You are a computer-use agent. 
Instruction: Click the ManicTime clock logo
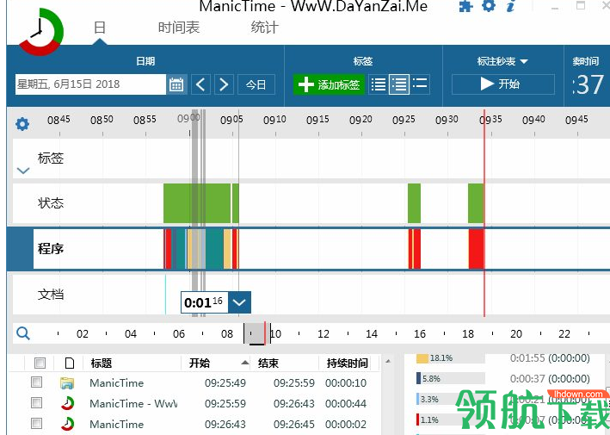(x=41, y=32)
